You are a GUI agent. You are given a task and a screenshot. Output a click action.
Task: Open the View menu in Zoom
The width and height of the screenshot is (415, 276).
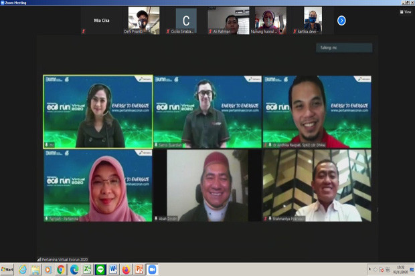406,12
